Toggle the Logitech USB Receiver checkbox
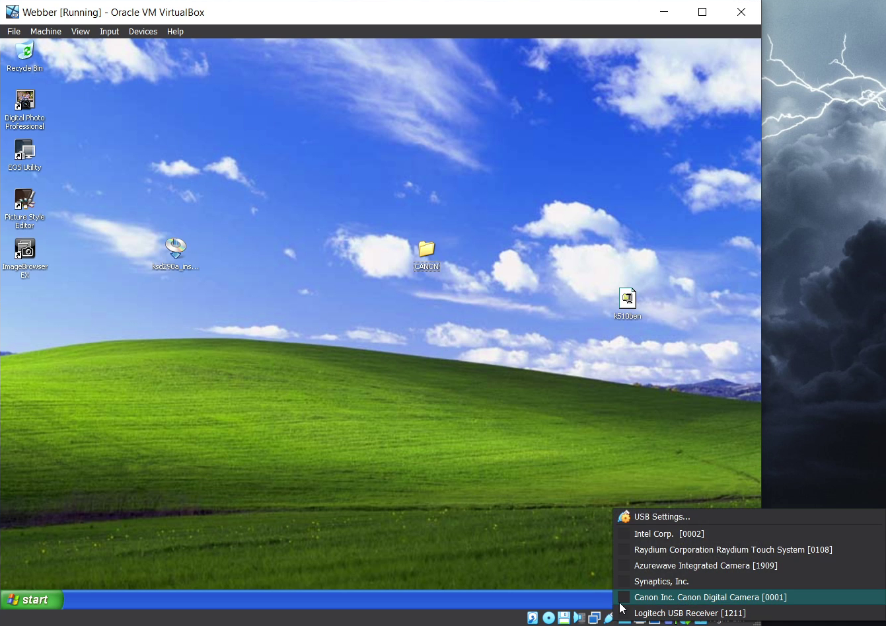The image size is (886, 626). point(624,613)
